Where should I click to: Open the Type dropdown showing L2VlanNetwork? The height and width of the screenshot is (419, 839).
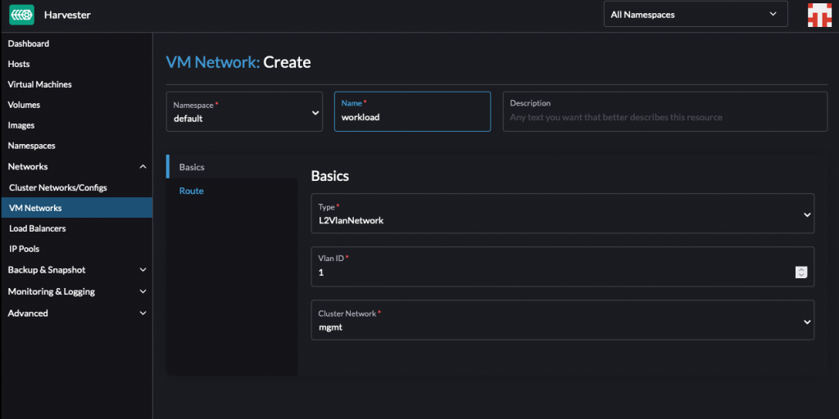(562, 214)
